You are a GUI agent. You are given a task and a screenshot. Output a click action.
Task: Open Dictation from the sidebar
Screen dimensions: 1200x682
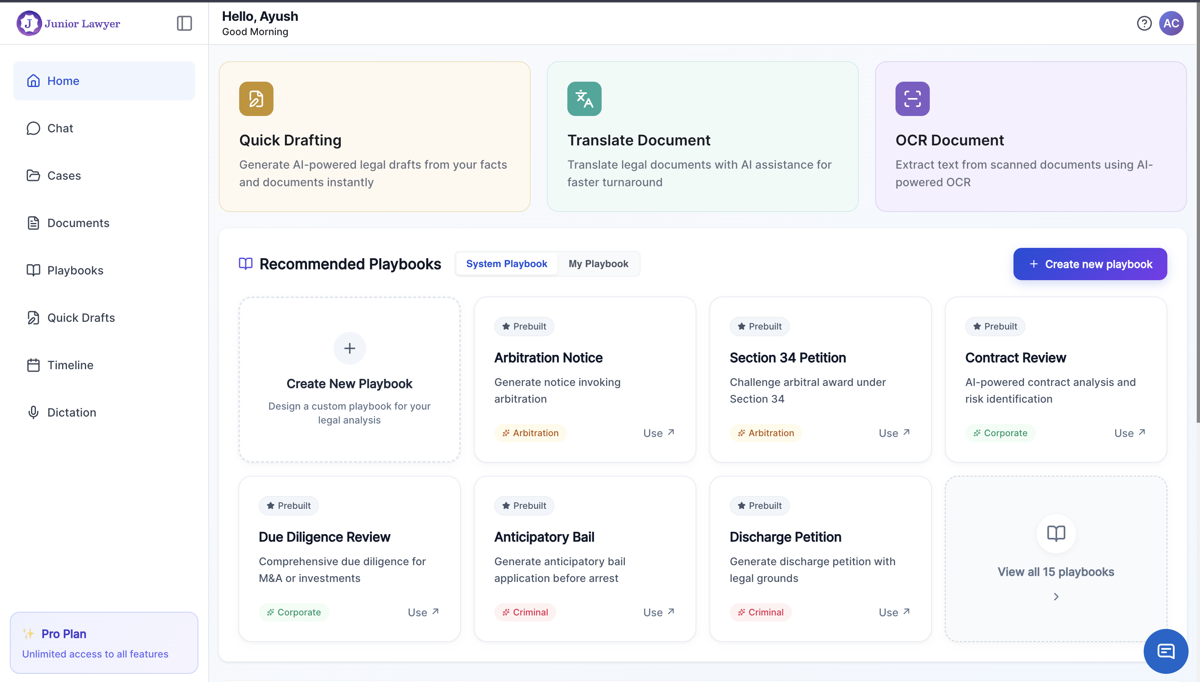point(104,412)
